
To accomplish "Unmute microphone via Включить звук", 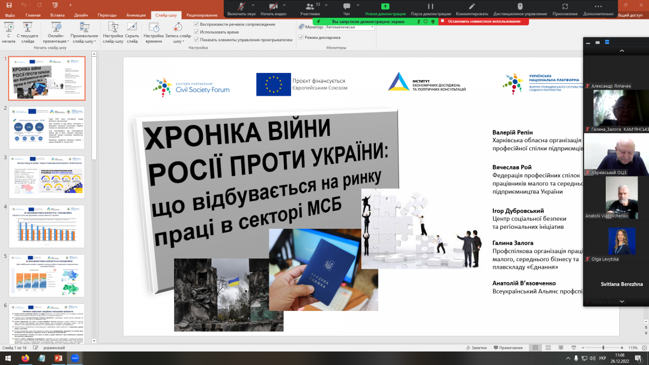I will coord(241,9).
